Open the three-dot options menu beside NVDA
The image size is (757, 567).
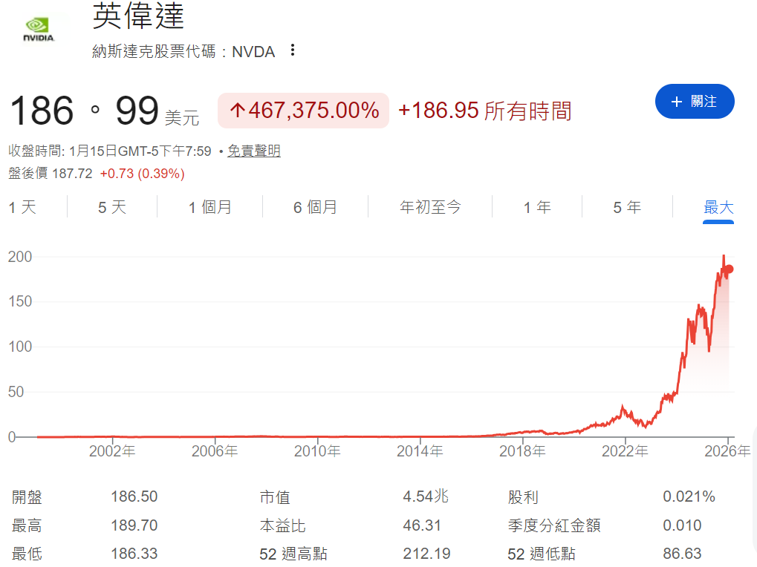(293, 50)
